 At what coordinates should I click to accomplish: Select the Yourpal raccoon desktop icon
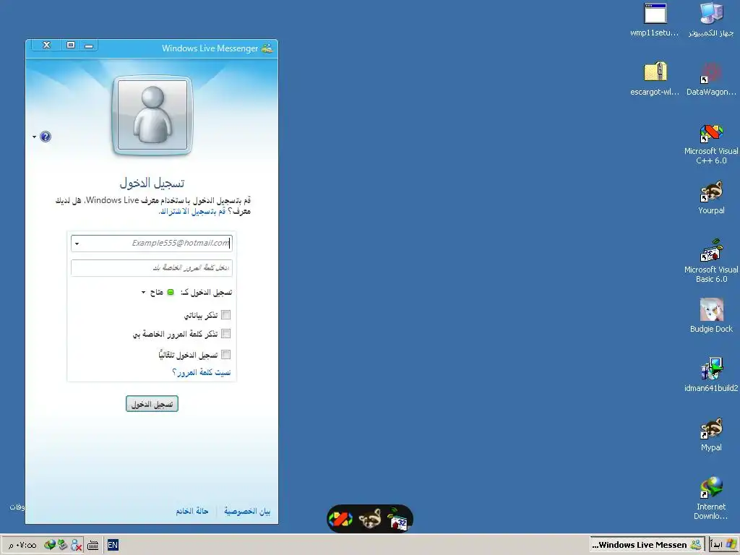(x=711, y=197)
